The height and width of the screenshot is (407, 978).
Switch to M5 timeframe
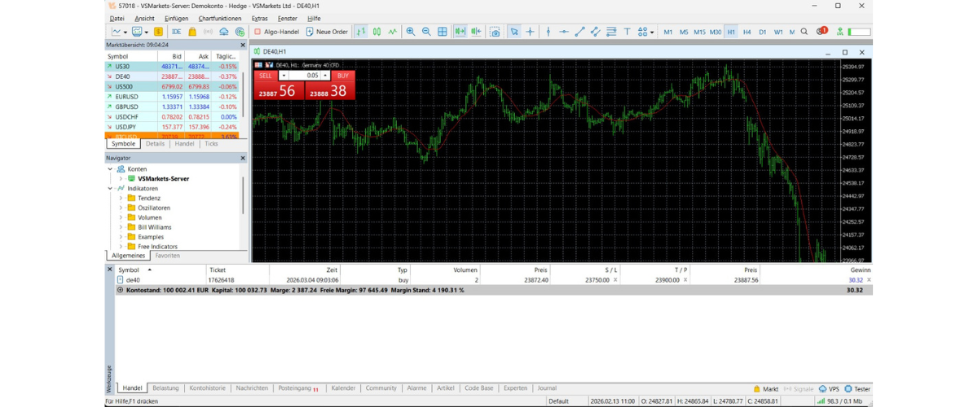(684, 32)
